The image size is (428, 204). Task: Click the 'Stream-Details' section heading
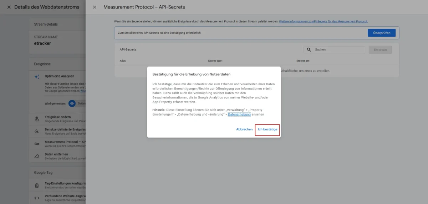(x=46, y=24)
